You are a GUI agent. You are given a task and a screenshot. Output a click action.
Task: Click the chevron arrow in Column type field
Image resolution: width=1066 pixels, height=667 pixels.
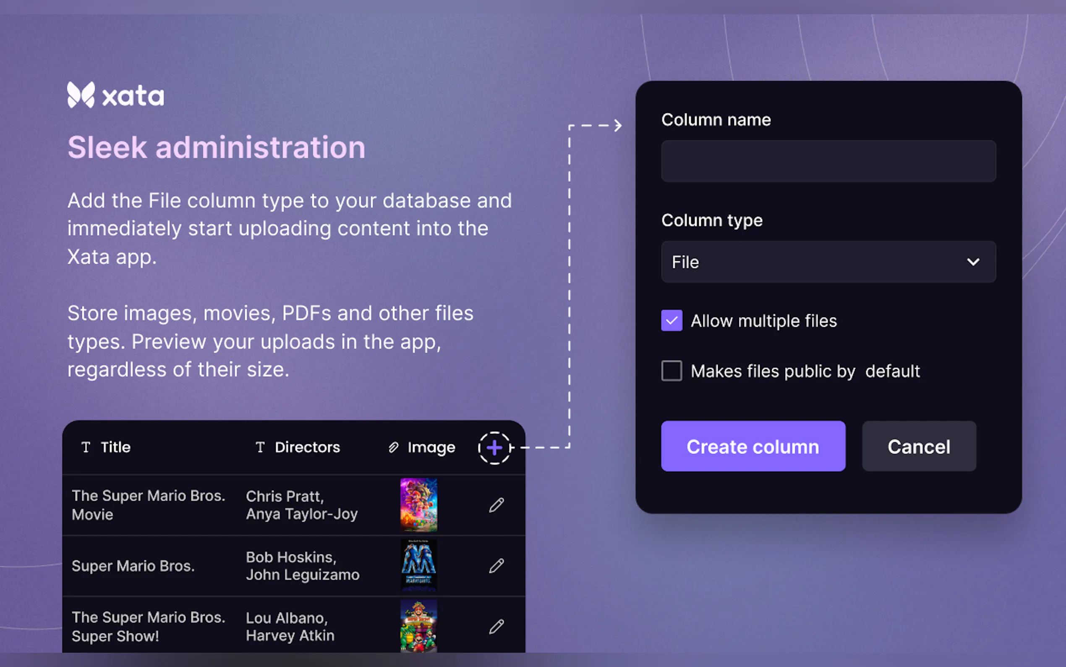[x=973, y=262]
